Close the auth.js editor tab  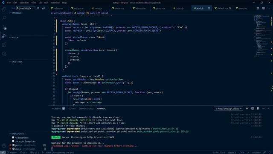[x=209, y=8]
